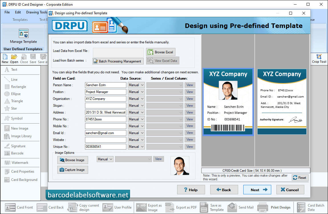This screenshot has width=328, height=214.
Task: Open Organization data source dropdown
Action: coord(136,99)
